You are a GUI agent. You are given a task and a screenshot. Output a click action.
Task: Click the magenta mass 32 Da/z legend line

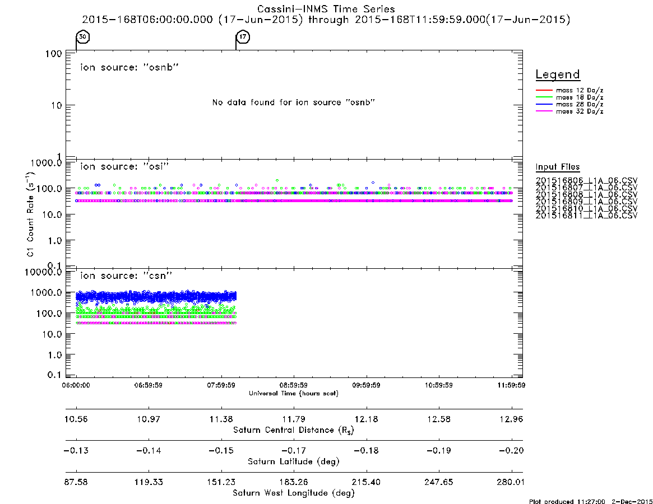[x=544, y=111]
